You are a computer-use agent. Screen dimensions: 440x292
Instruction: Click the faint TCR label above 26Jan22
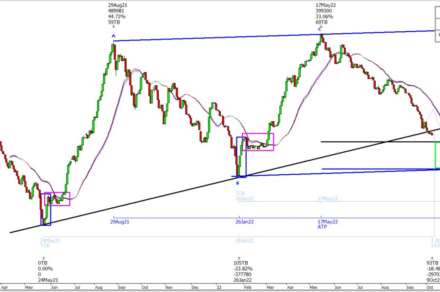coord(240,194)
